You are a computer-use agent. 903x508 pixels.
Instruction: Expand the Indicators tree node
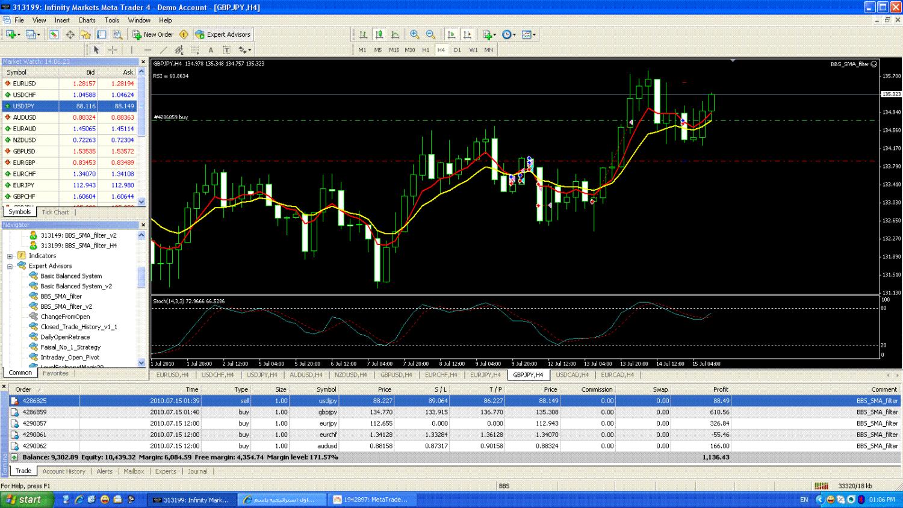[x=10, y=256]
